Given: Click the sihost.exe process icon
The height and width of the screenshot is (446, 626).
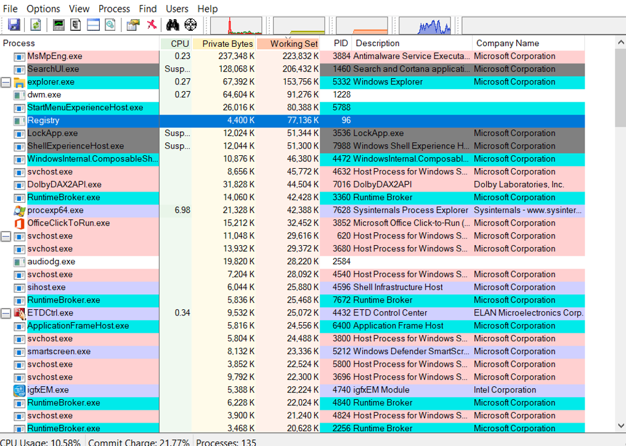Looking at the screenshot, I should coord(19,288).
